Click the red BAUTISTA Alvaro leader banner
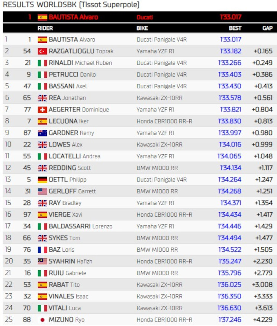The width and height of the screenshot is (277, 326). 140,17
